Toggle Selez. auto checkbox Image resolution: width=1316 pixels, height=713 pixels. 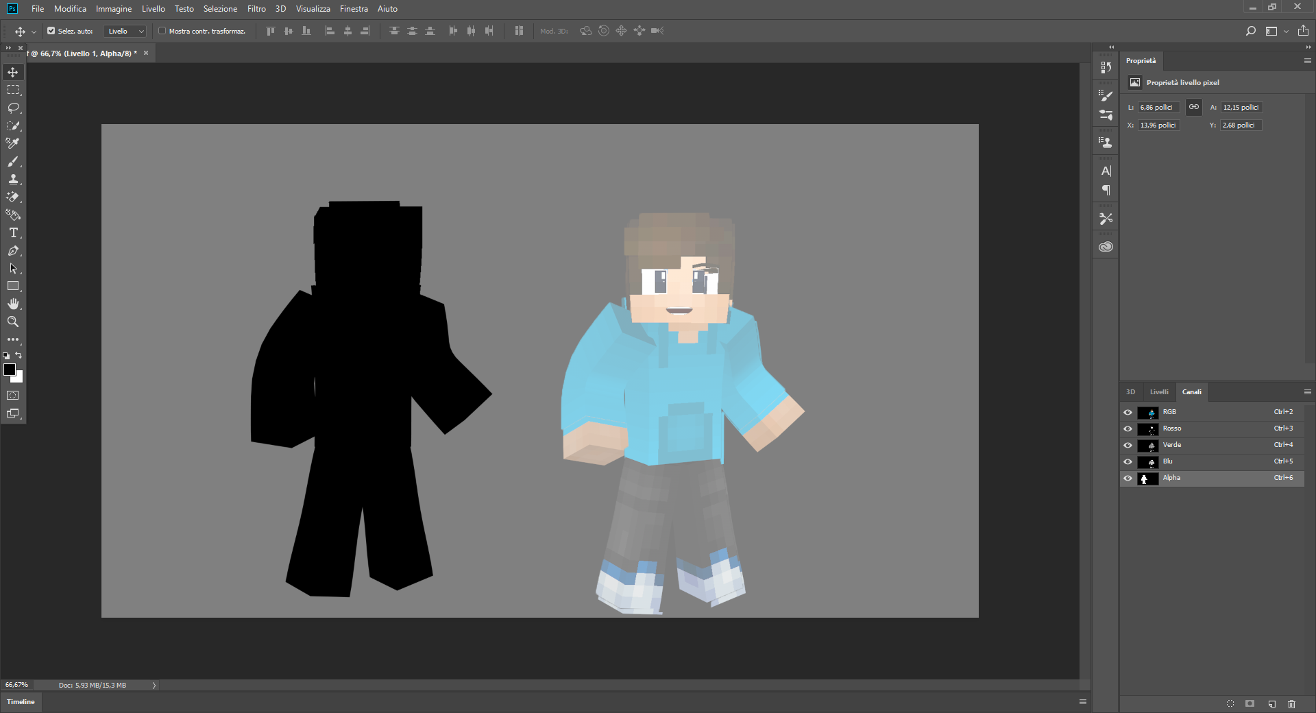[51, 31]
